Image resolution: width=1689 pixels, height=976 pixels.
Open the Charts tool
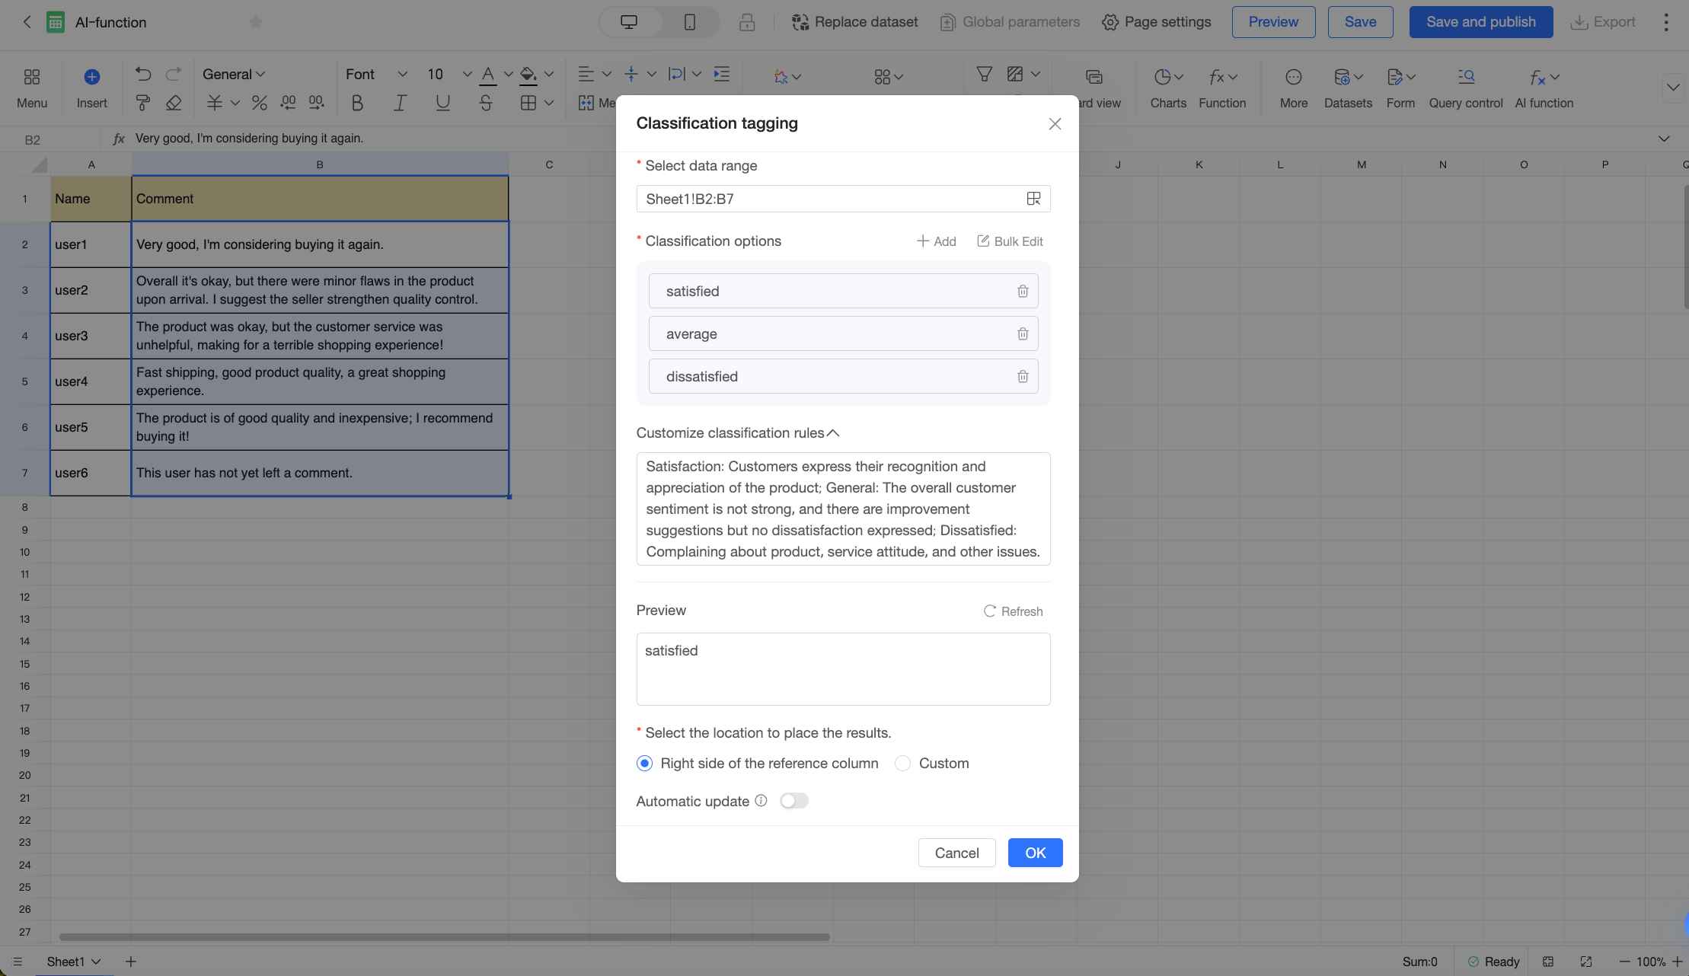point(1168,88)
